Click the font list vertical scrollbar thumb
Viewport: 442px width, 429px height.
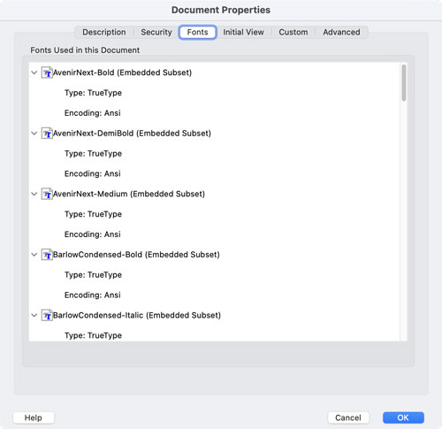[x=404, y=83]
